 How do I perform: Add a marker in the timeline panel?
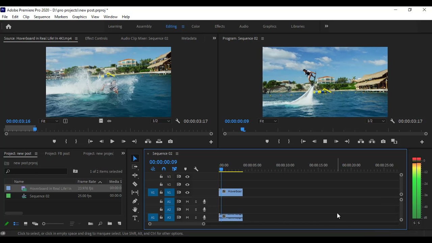click(x=185, y=169)
